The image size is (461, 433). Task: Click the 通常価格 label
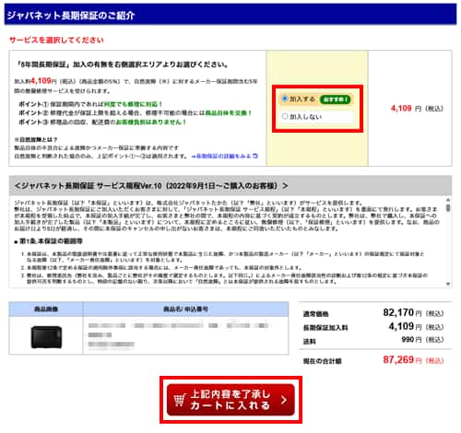pos(315,314)
